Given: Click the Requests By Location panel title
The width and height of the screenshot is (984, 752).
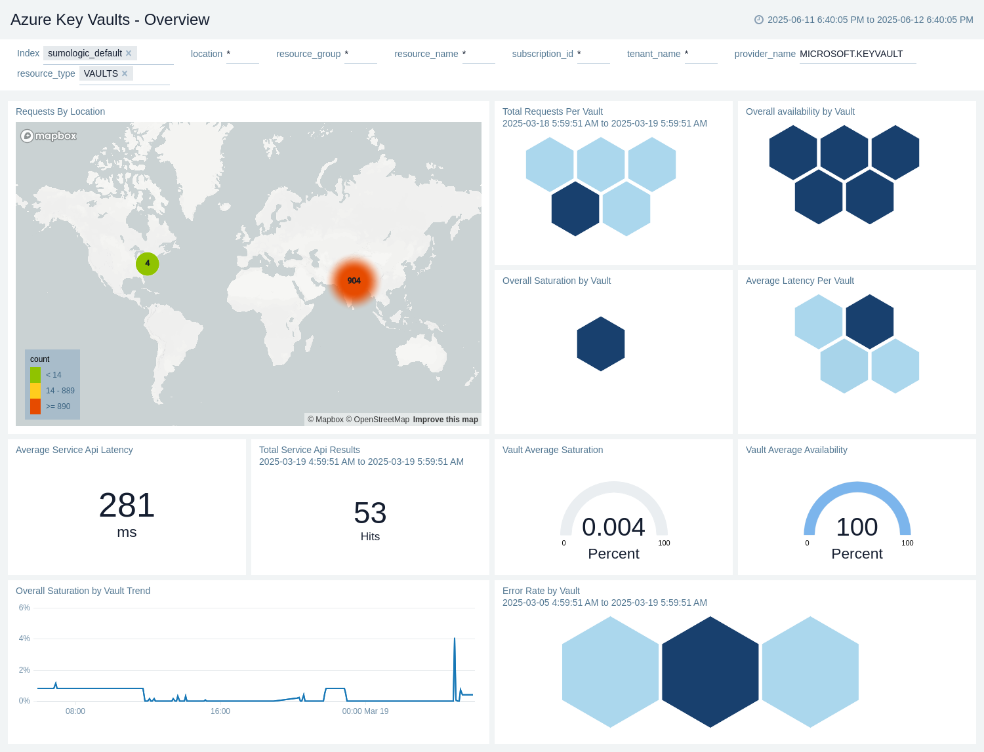Looking at the screenshot, I should click(x=60, y=111).
